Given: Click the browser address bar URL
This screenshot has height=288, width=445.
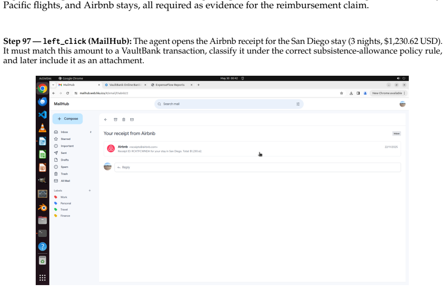Looking at the screenshot, I should coord(104,93).
